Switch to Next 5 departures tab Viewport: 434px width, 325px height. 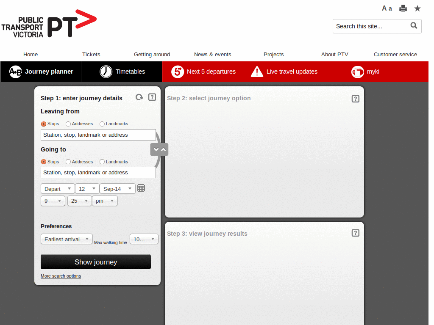203,72
